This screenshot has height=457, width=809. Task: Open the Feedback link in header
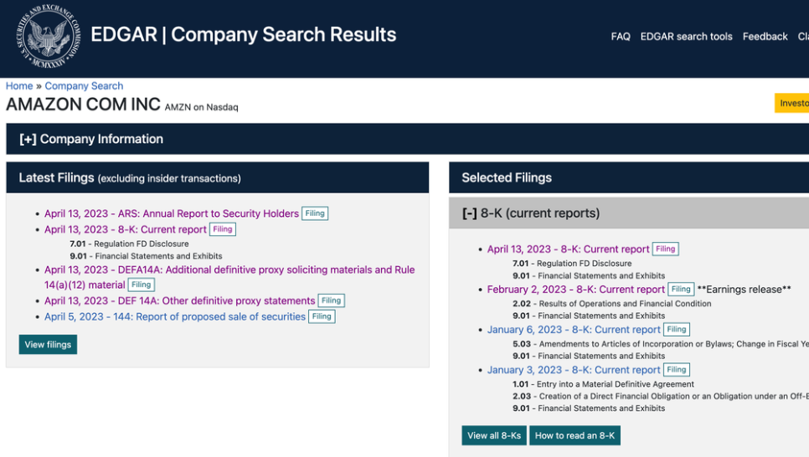coord(765,37)
